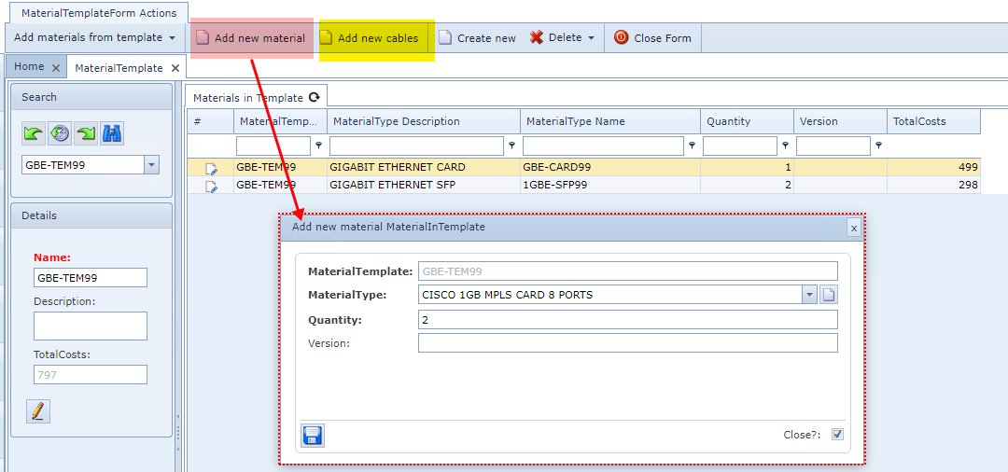Click Add new cables button

377,38
